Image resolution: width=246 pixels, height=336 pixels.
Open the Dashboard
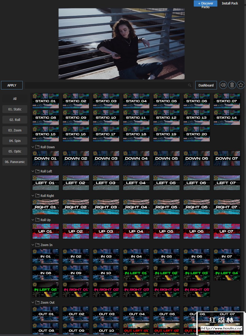(x=206, y=85)
